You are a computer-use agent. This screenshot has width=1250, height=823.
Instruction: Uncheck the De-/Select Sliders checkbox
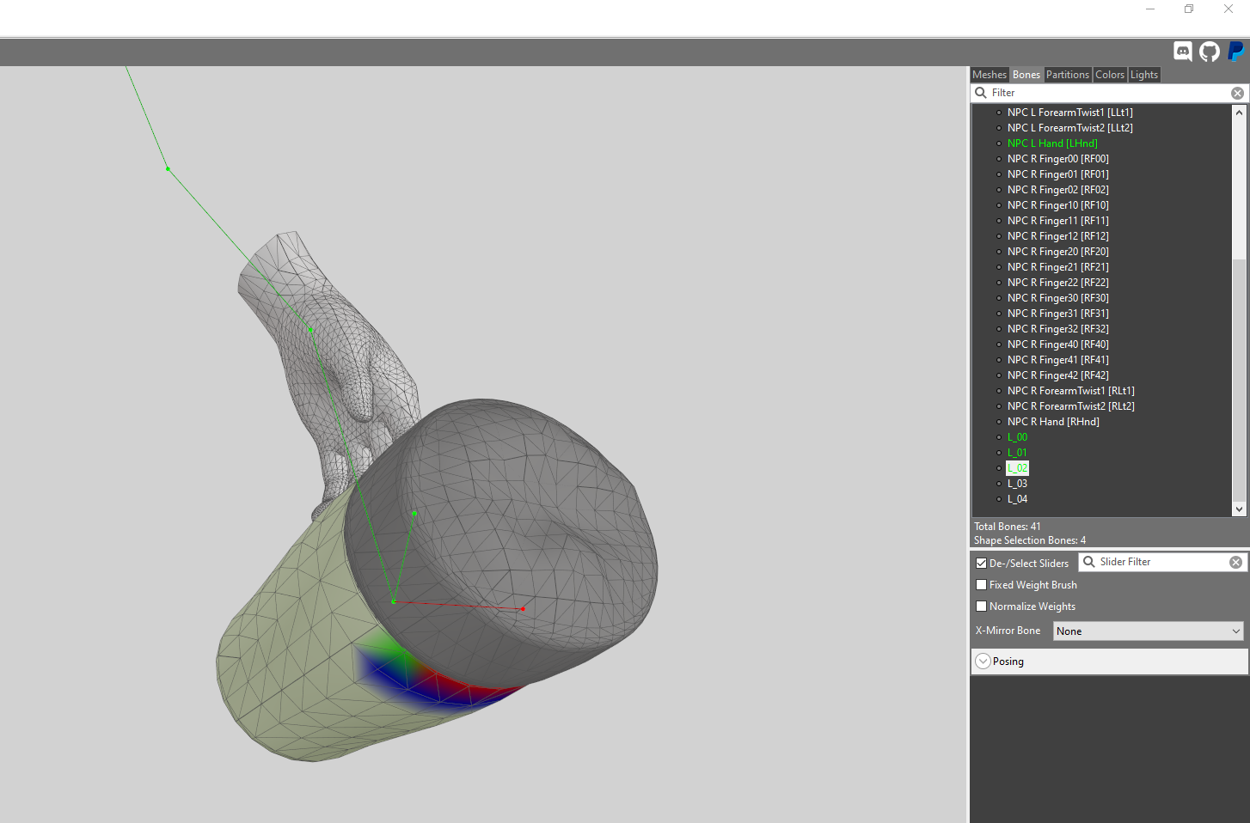point(981,564)
